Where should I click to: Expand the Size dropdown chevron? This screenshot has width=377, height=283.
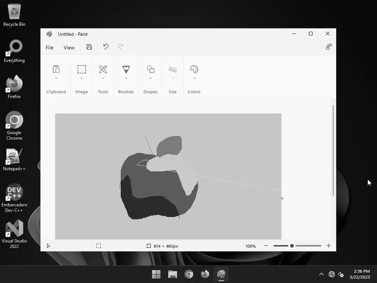tap(173, 78)
